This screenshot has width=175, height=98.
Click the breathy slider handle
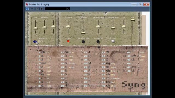83,33
